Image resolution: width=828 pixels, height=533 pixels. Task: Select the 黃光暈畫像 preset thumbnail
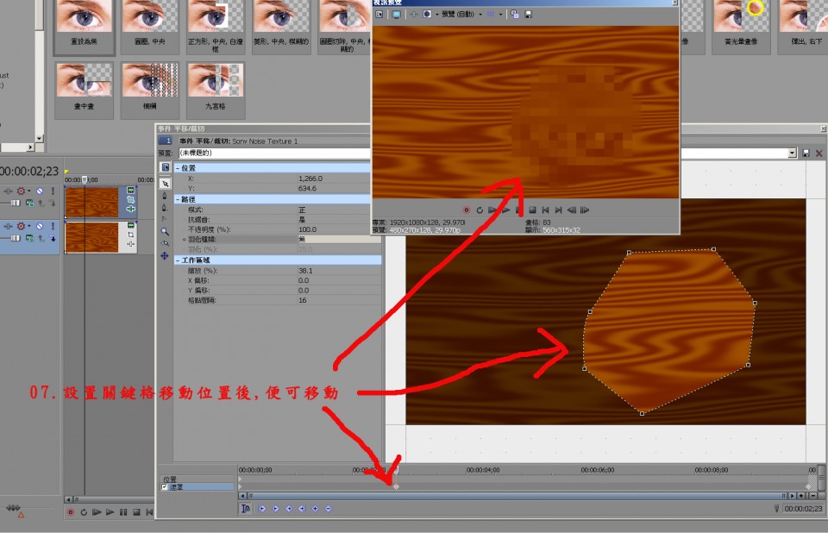741,25
